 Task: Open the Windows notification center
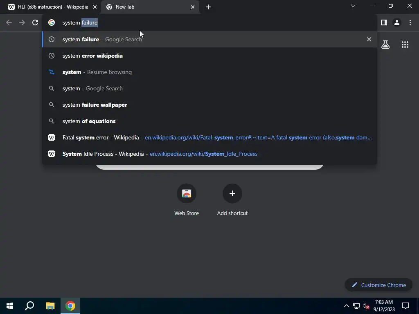pyautogui.click(x=405, y=306)
